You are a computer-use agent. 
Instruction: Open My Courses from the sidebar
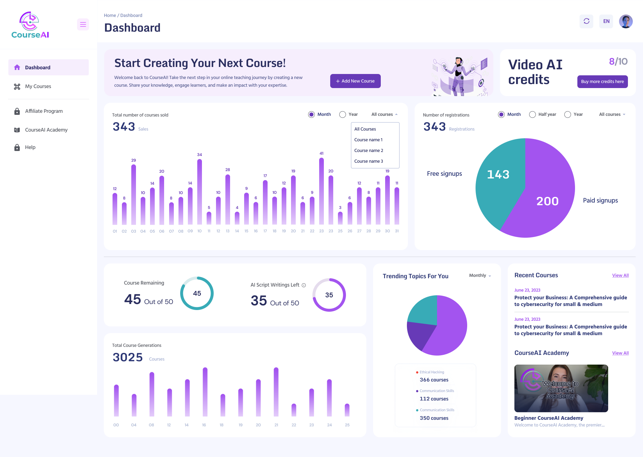[17, 86]
